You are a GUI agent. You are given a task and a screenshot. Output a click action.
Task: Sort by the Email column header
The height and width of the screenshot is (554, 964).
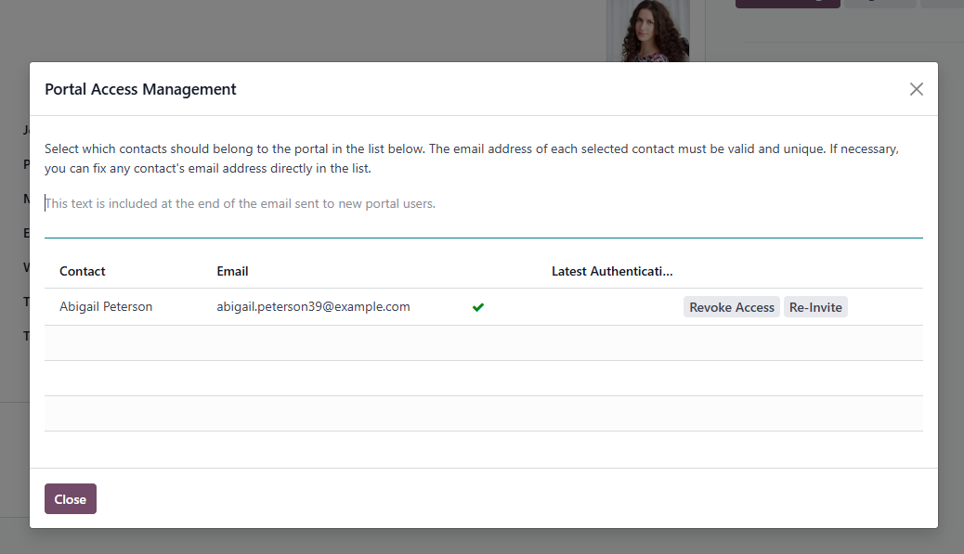click(232, 271)
